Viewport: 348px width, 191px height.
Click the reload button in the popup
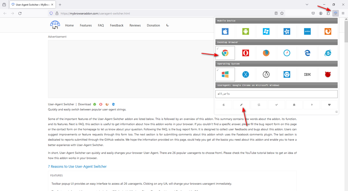coord(224,105)
